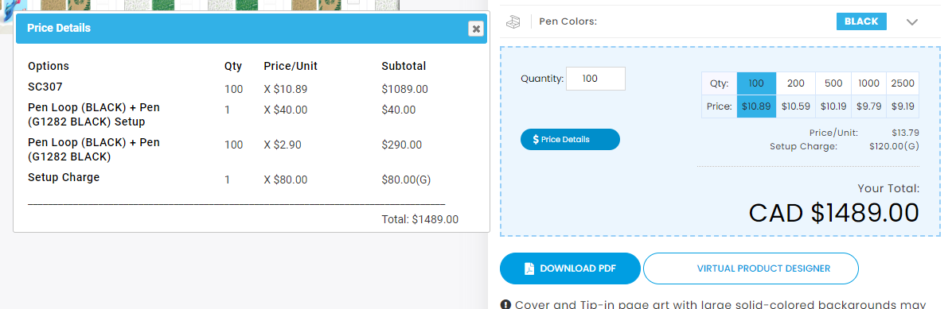Download the PDF quote
This screenshot has width=952, height=309.
pos(569,268)
